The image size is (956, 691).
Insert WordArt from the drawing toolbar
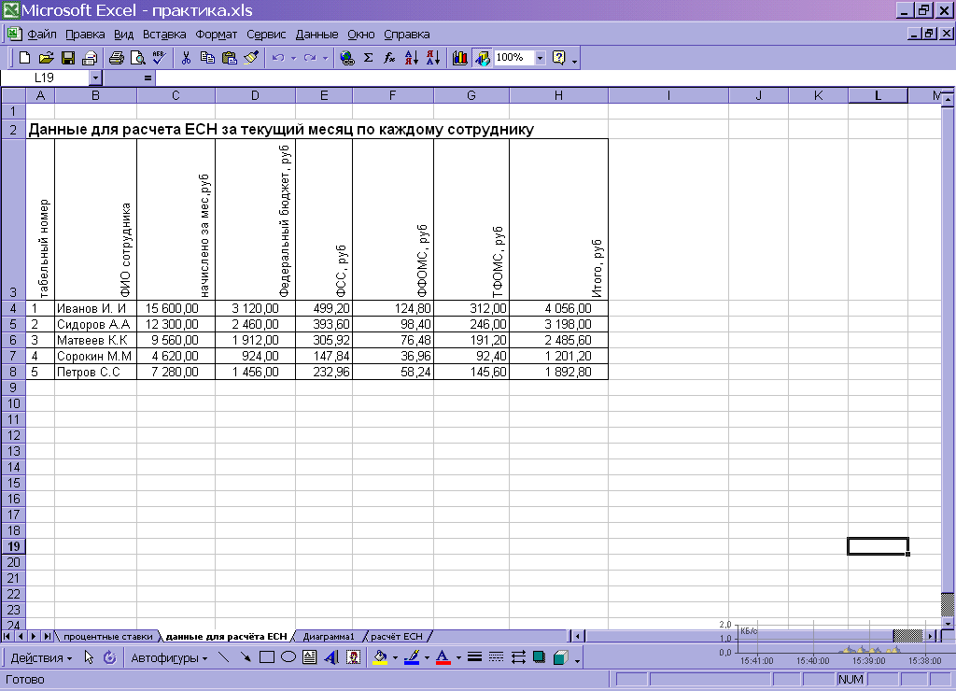tap(331, 657)
